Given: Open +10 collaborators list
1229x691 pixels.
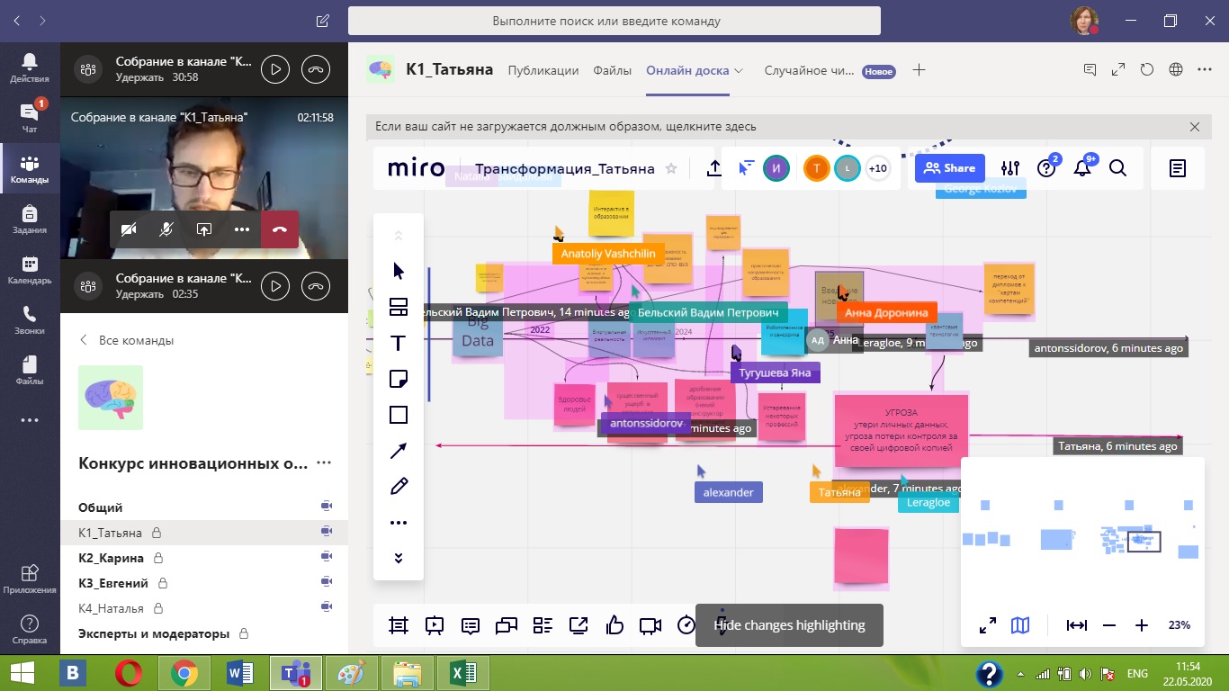Looking at the screenshot, I should pos(877,168).
